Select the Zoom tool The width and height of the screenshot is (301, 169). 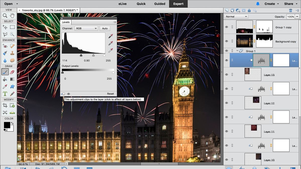tap(5, 15)
